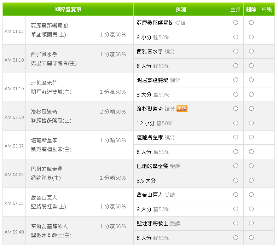278x248 pixels.
Task: Click team name 密爾瓦基釀酒人
Action: [x=49, y=226]
